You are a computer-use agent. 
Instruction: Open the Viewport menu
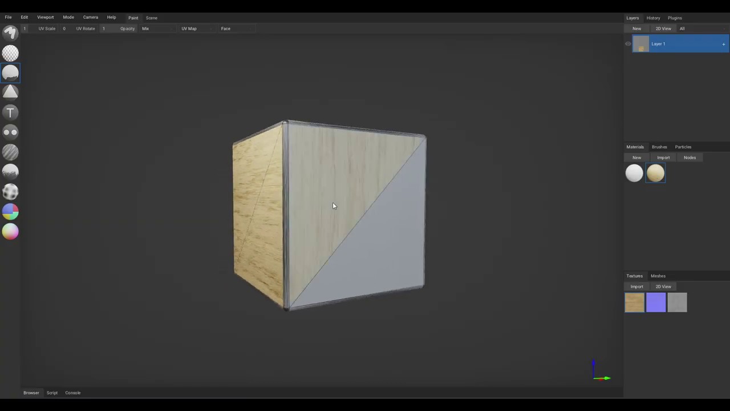(45, 17)
